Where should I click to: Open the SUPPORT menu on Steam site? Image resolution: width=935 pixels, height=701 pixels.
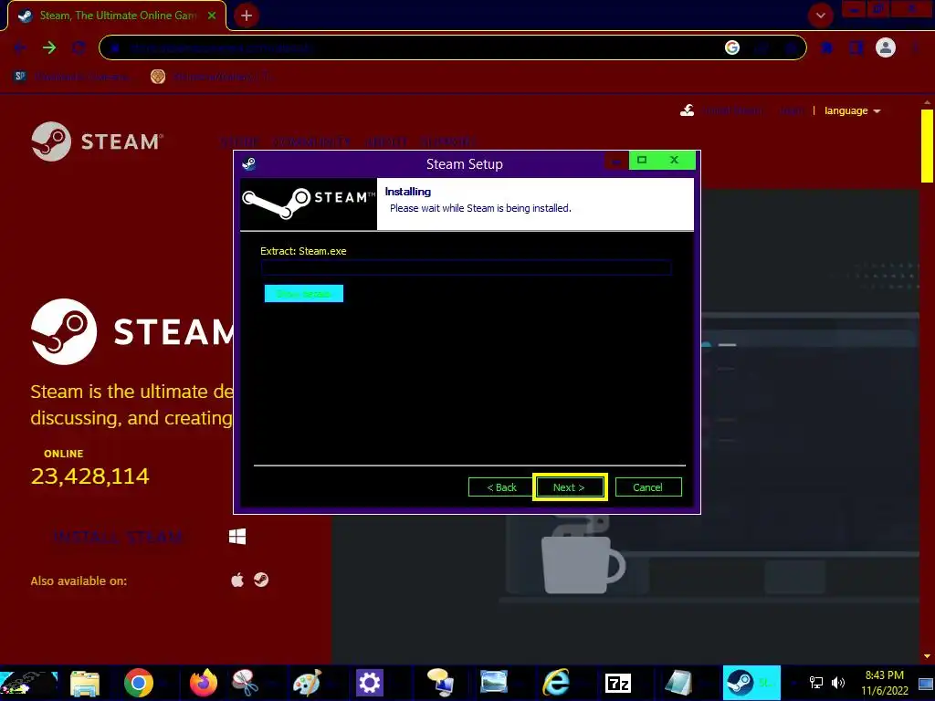(447, 141)
